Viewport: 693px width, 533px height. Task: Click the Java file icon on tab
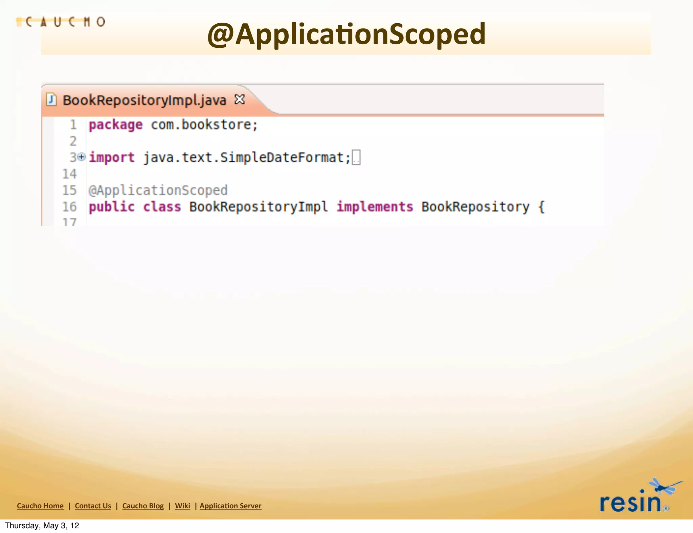tap(51, 100)
